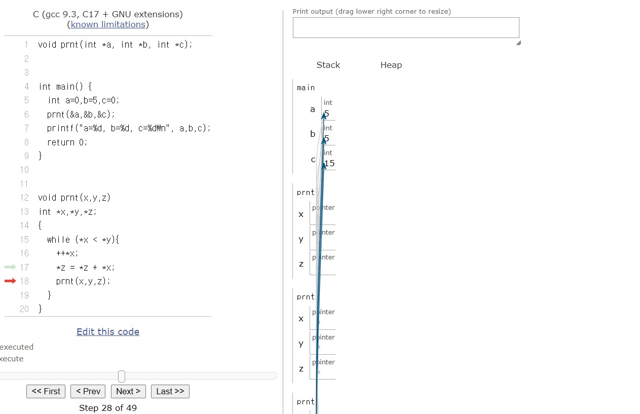Open the known limitations link

(108, 24)
